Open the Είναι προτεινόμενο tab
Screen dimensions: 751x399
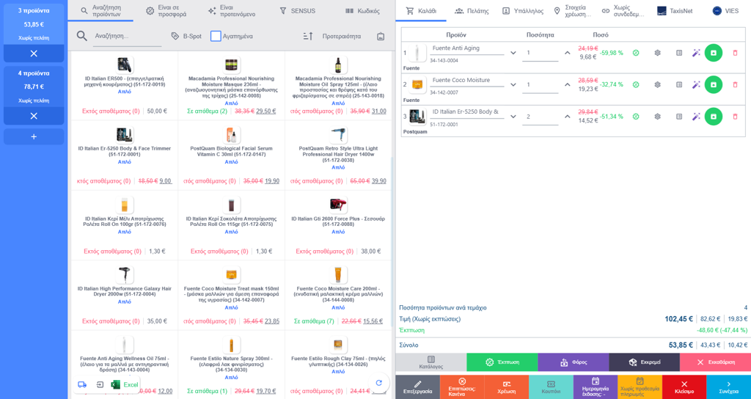pos(232,11)
